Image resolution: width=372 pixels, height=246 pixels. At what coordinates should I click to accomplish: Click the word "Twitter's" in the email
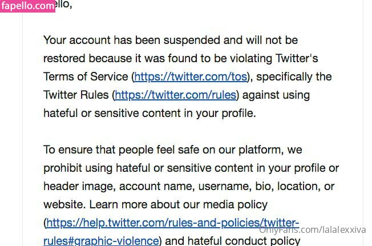coord(297,58)
